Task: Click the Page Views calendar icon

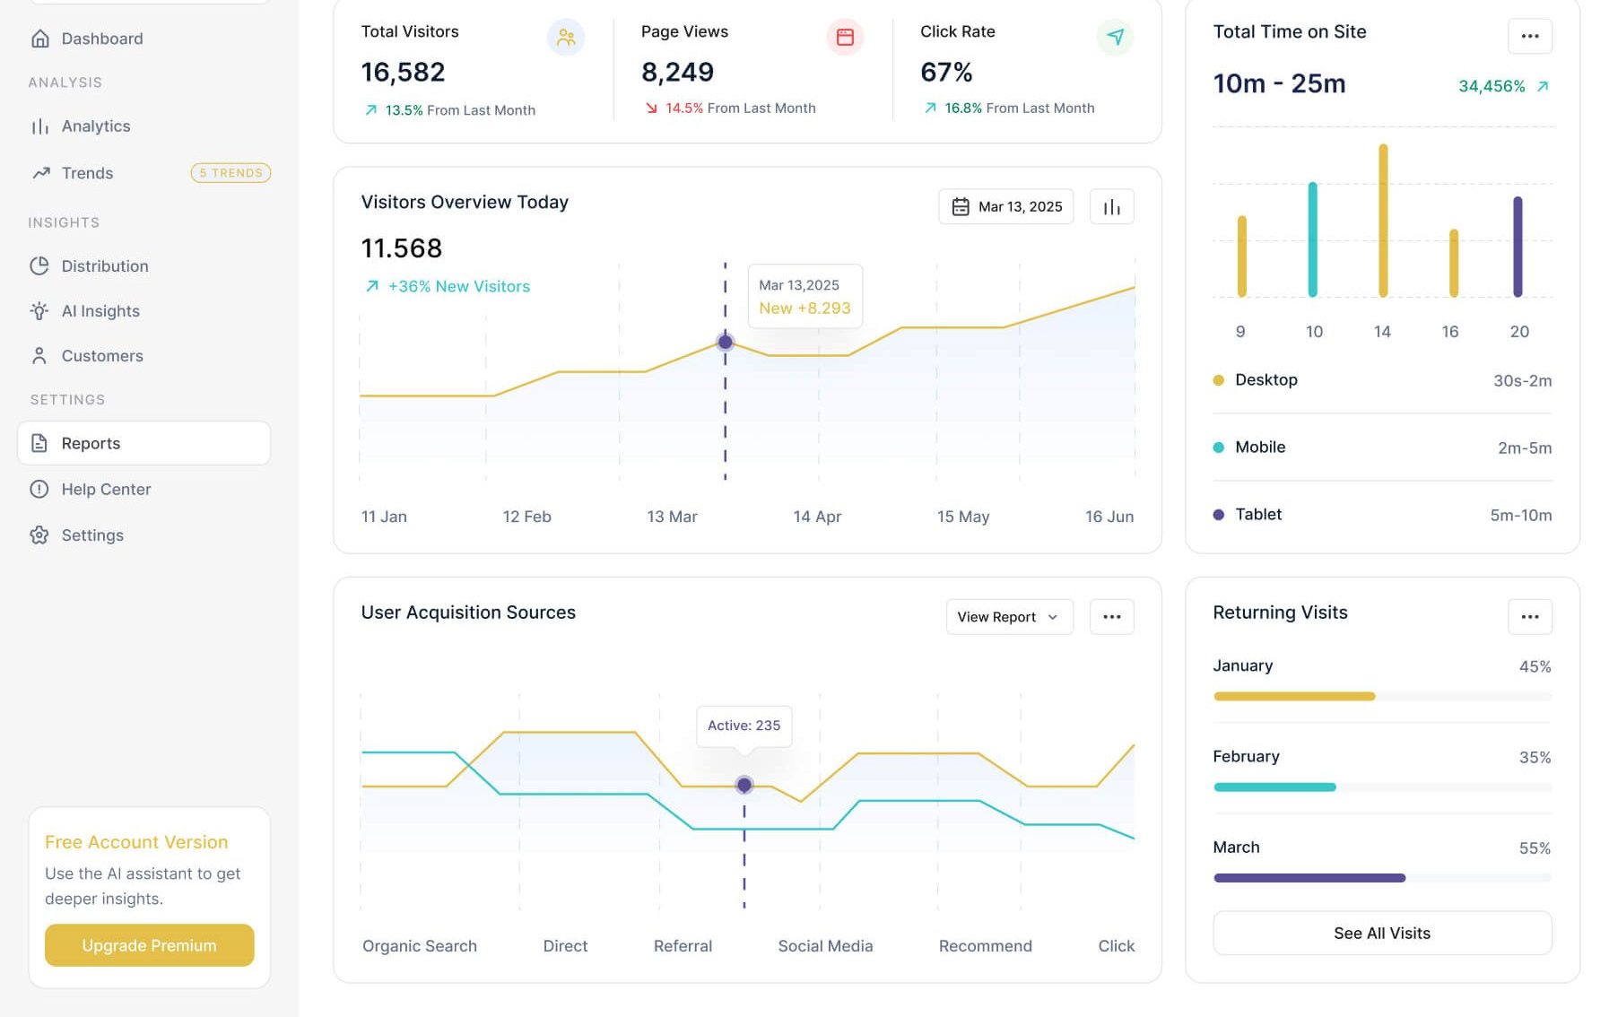Action: [844, 38]
